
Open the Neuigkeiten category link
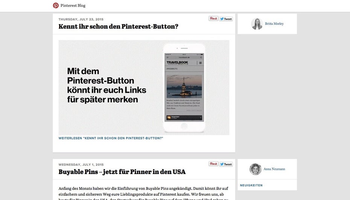[x=251, y=185]
